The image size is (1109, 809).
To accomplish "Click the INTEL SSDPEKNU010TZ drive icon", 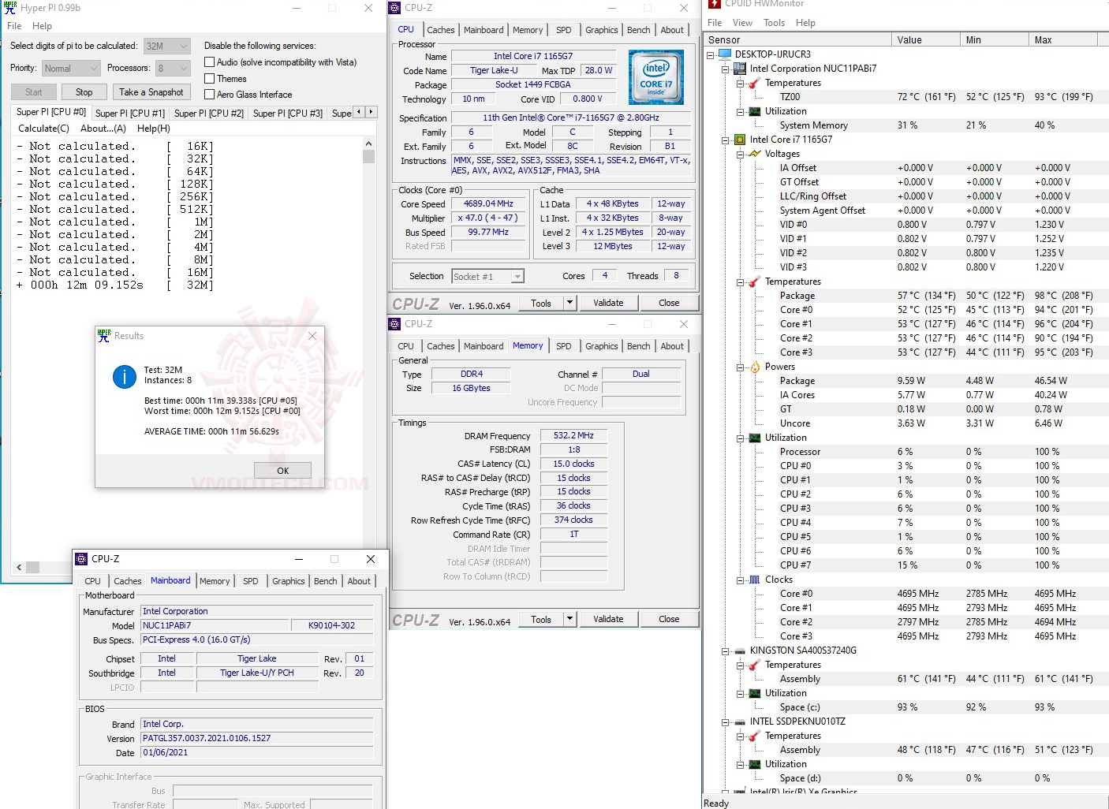I will click(740, 721).
